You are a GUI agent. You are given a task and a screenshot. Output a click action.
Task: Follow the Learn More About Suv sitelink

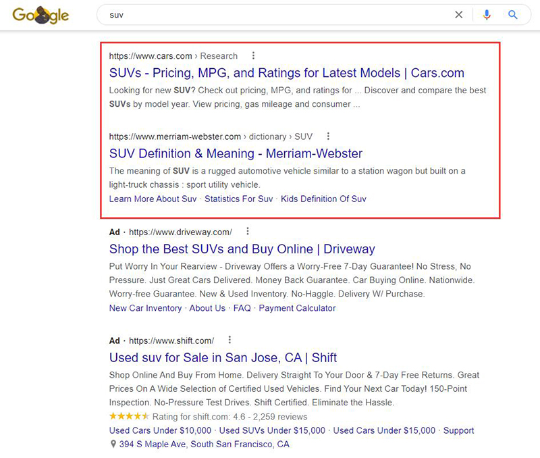tap(153, 199)
